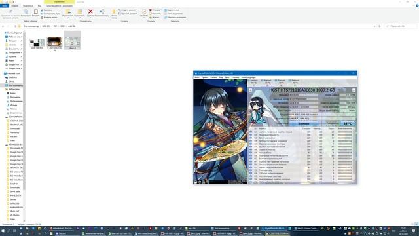
Task: Click Этот компьютер in address breadcrumb
Action: 31,26
